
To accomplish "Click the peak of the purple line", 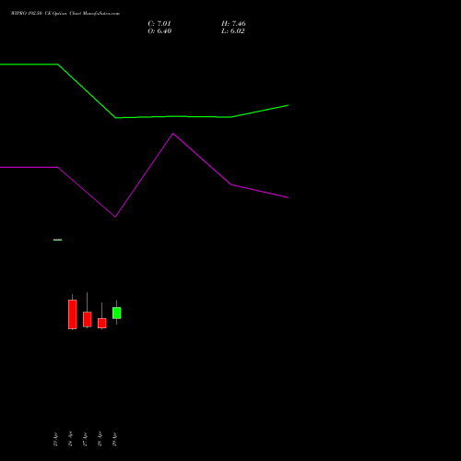I will (172, 134).
